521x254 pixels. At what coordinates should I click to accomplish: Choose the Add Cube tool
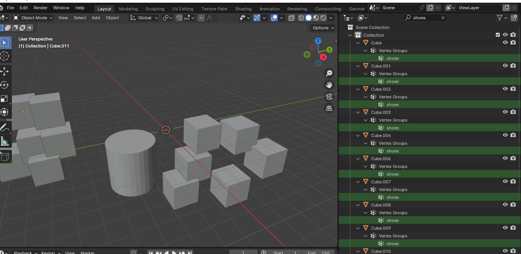[x=5, y=156]
